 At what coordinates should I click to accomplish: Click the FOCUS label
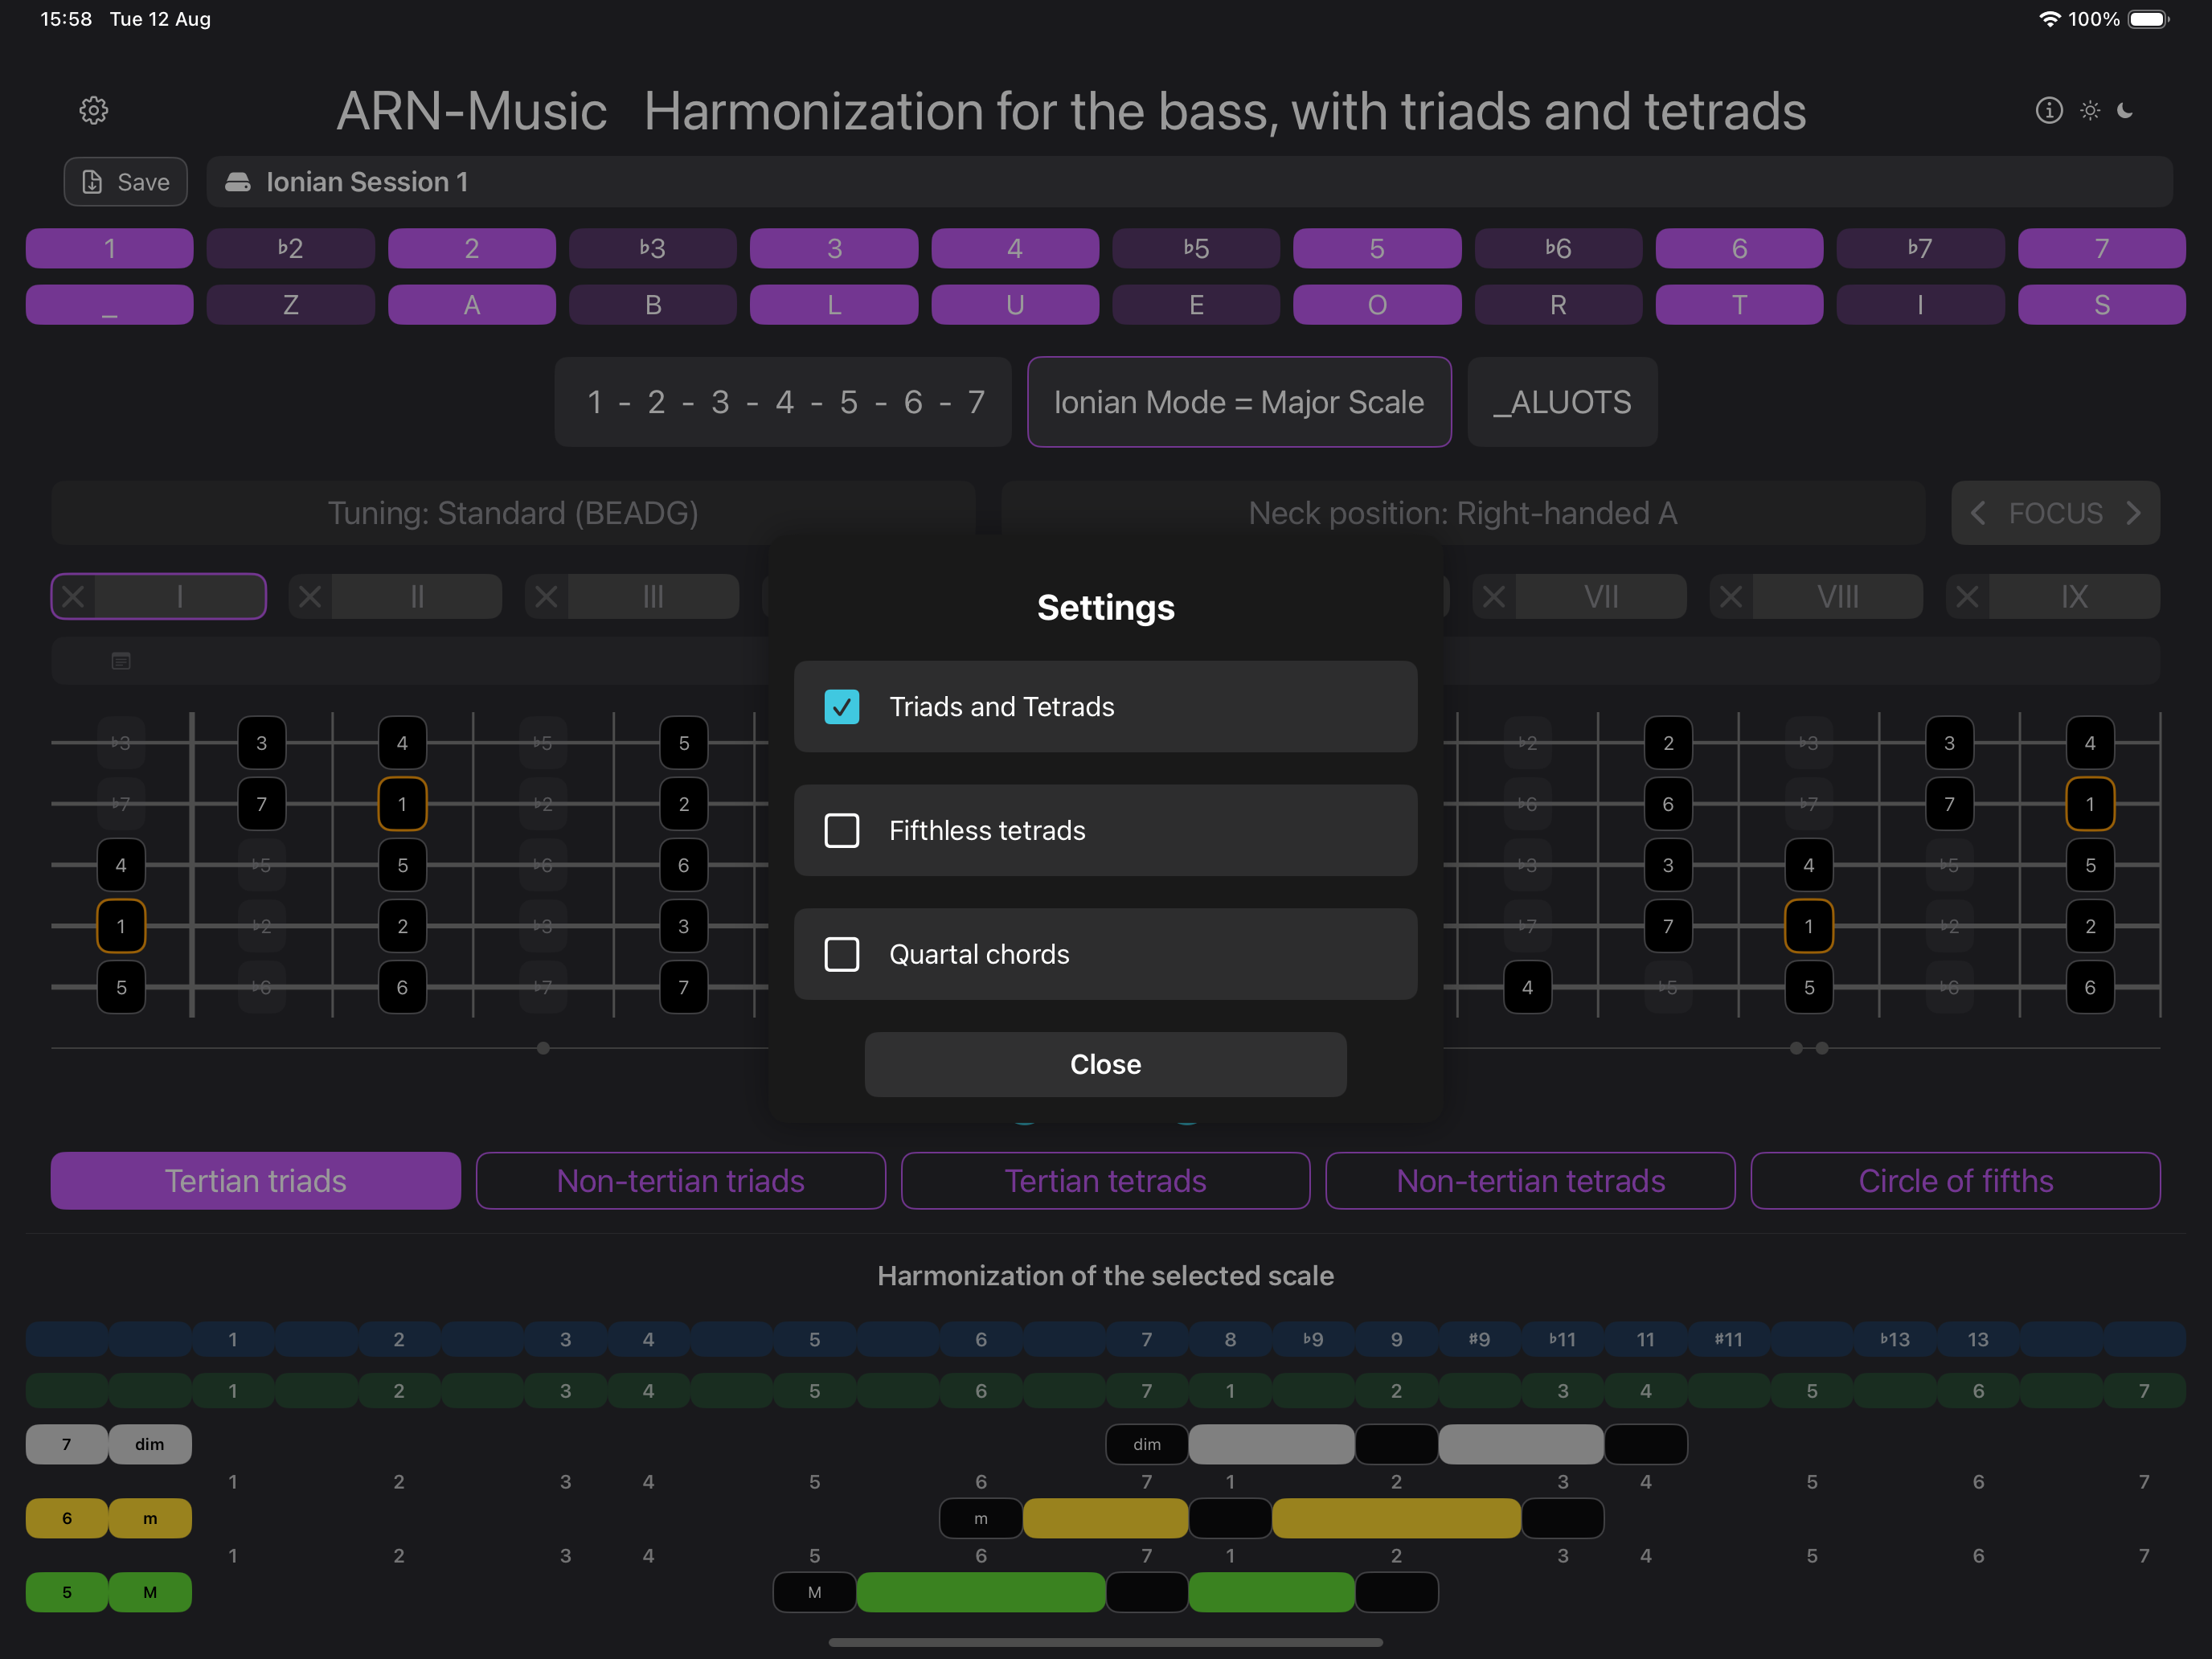click(x=2056, y=513)
